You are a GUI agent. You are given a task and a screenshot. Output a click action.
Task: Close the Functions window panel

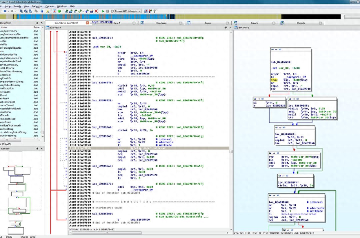coord(42,23)
